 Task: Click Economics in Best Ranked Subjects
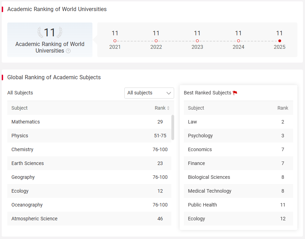[x=239, y=149]
